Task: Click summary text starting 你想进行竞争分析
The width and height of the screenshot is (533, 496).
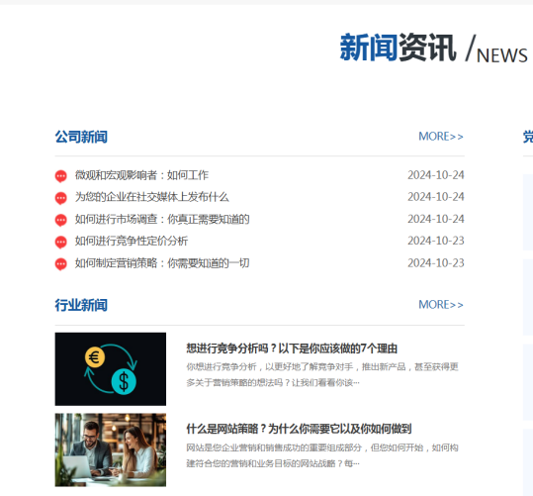Action: 322,375
